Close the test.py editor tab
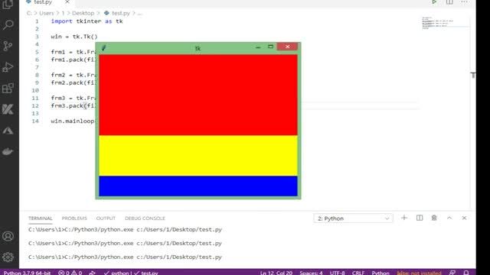The height and width of the screenshot is (275, 490). [x=67, y=2]
